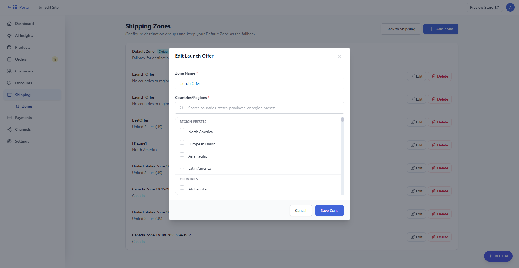Screen dimensions: 519x268
Task: Click the Edit Site pencil icon
Action: (41, 7)
